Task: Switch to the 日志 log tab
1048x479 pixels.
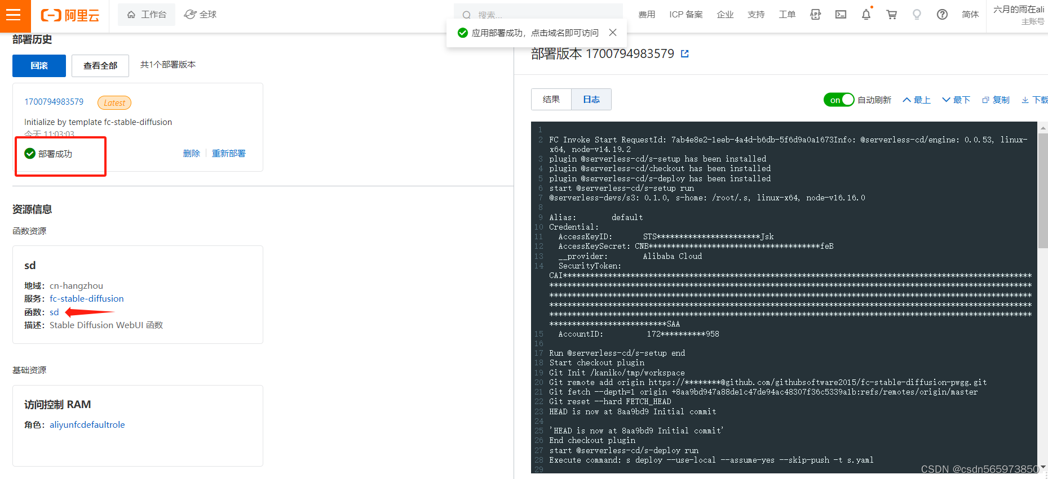Action: coord(591,100)
